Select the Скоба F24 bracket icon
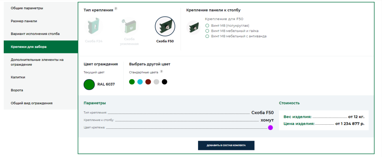 (93, 27)
